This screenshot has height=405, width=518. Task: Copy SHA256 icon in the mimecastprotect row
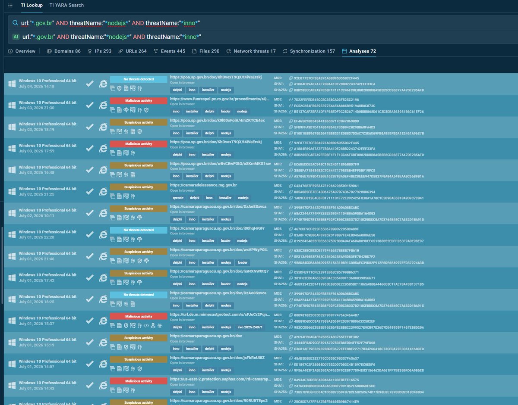click(291, 327)
